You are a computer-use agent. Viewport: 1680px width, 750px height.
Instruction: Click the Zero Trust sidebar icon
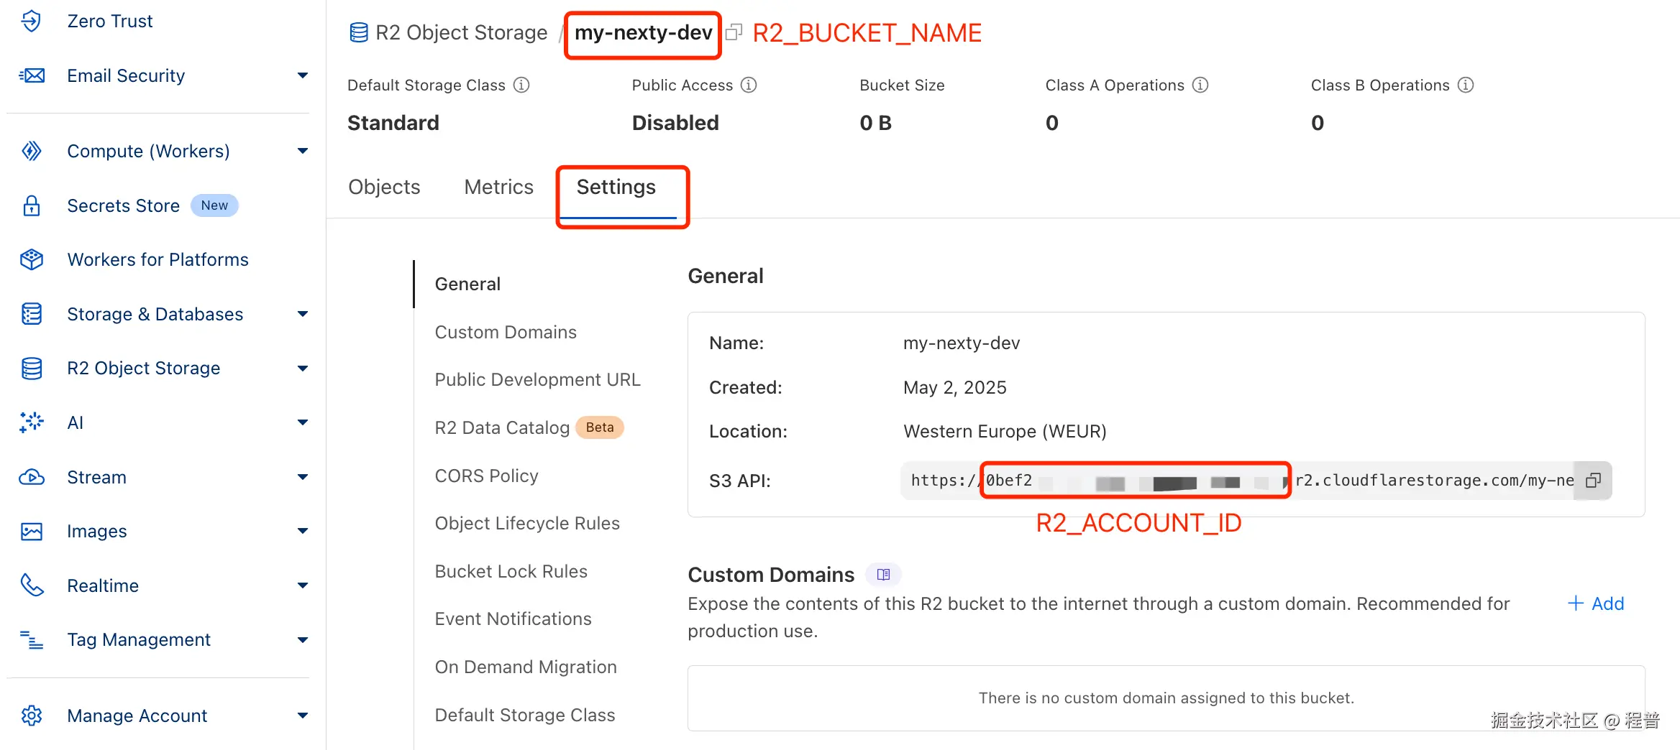point(32,21)
